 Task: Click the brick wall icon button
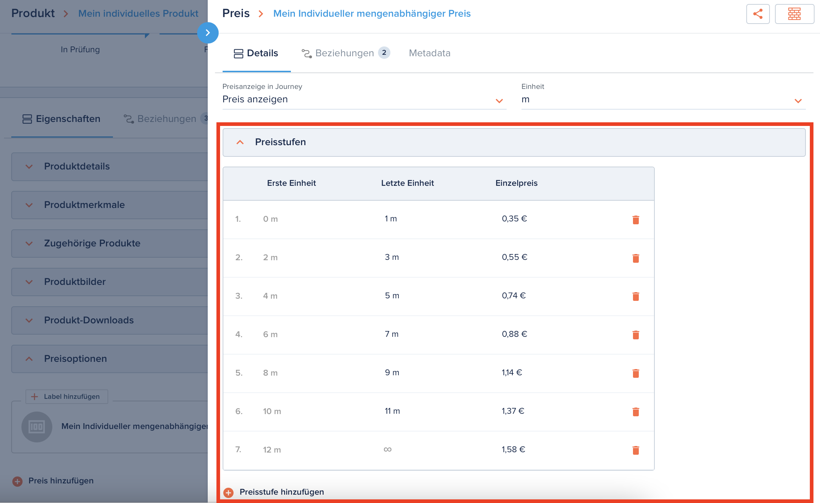(794, 14)
